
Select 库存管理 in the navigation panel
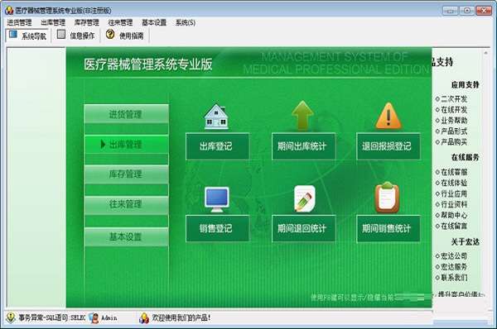[127, 174]
